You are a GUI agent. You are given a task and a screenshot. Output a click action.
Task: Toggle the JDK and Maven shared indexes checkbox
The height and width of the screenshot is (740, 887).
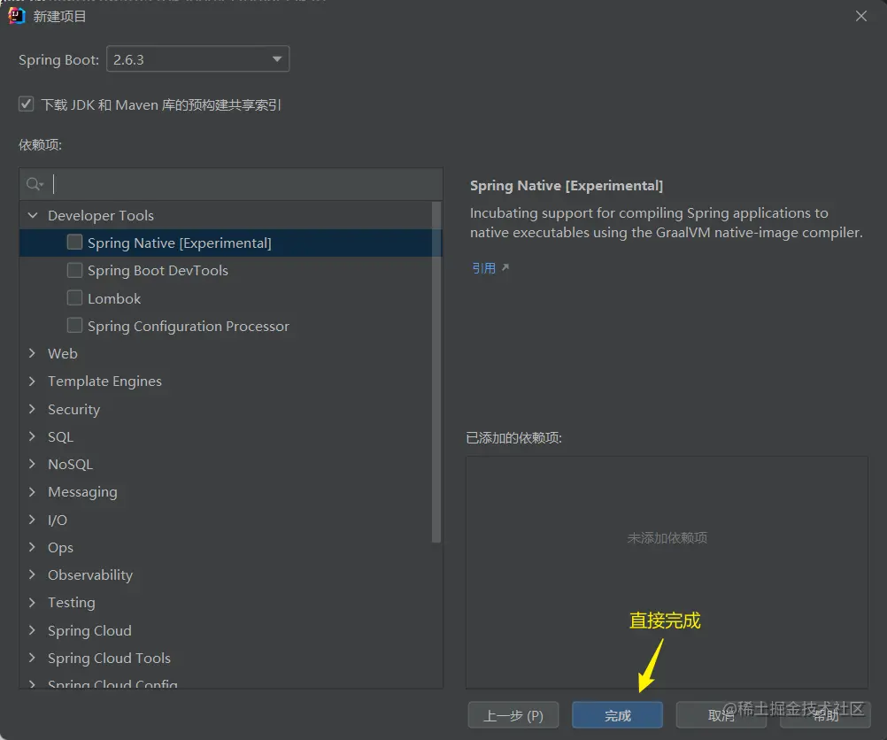(26, 104)
